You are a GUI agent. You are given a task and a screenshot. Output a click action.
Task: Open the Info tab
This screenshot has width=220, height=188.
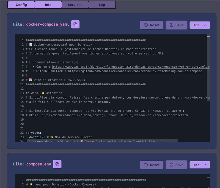(x=48, y=5)
